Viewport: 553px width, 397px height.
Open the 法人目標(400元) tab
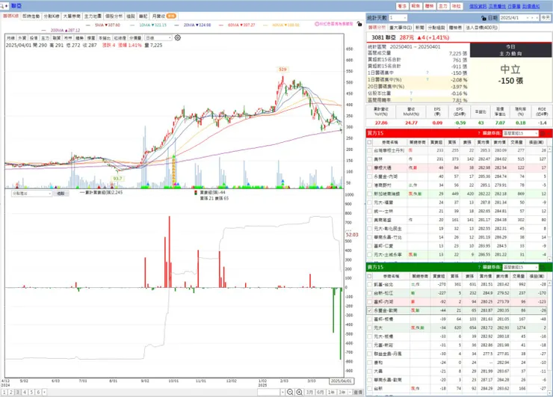pos(482,28)
